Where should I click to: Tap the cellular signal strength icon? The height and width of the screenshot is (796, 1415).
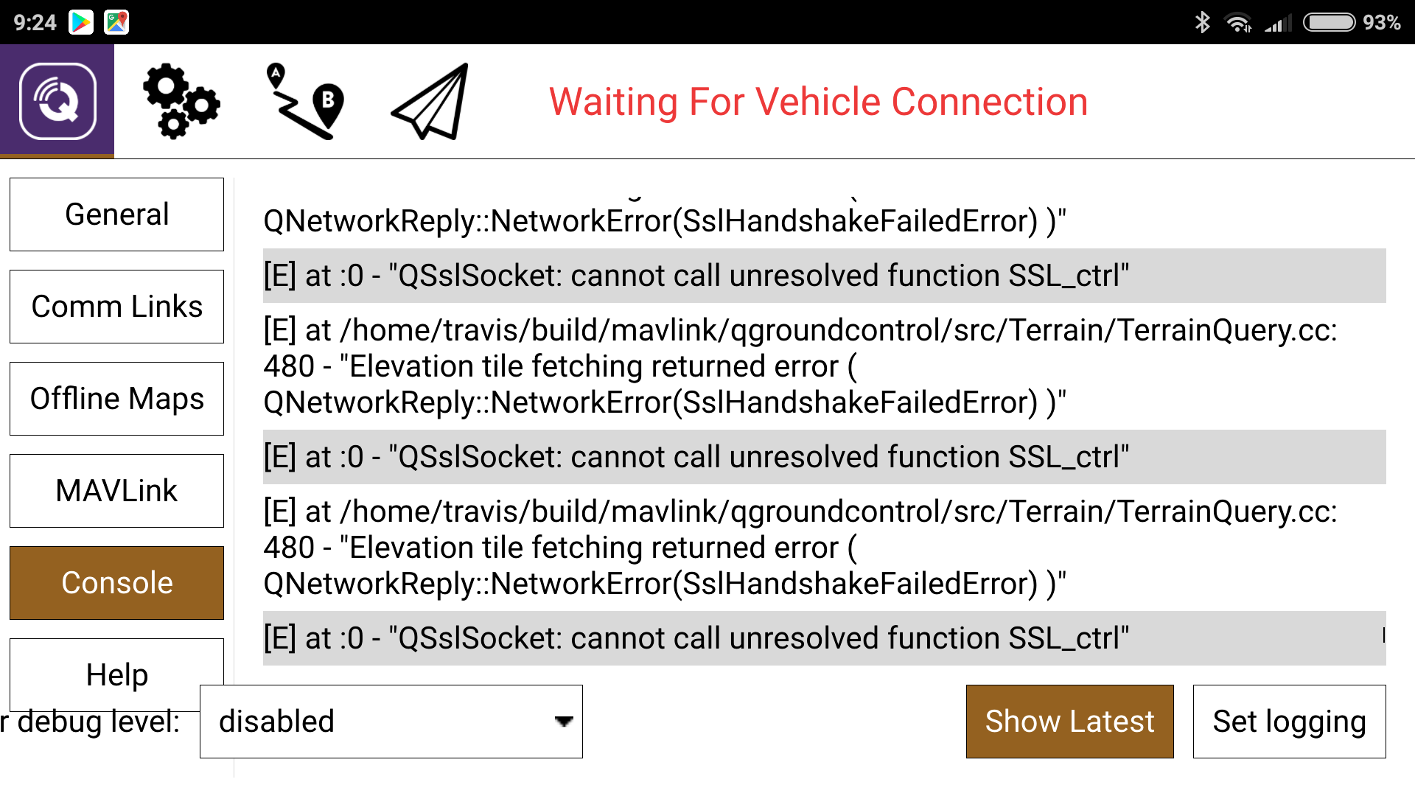pyautogui.click(x=1276, y=21)
